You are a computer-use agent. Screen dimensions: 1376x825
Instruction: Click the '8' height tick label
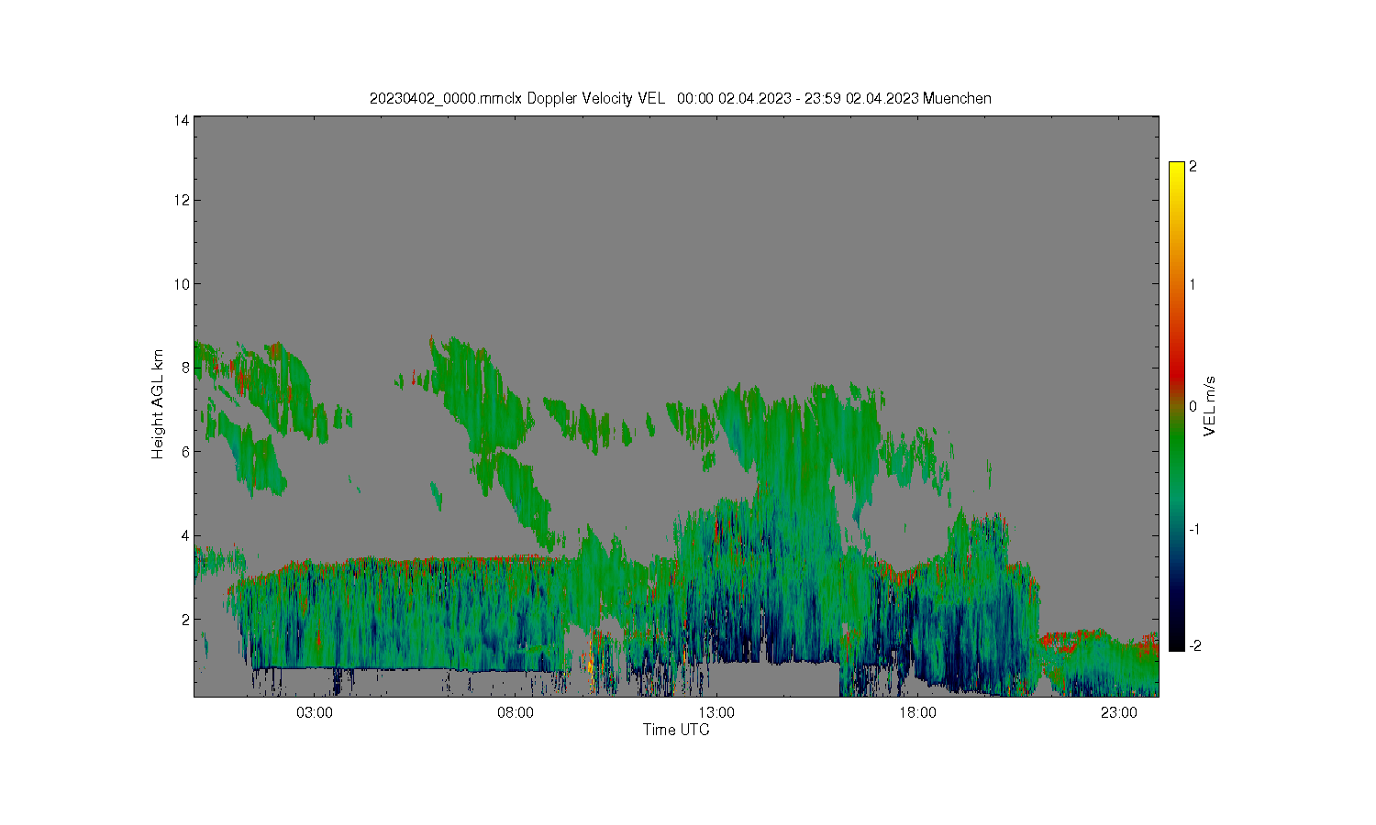click(x=185, y=368)
